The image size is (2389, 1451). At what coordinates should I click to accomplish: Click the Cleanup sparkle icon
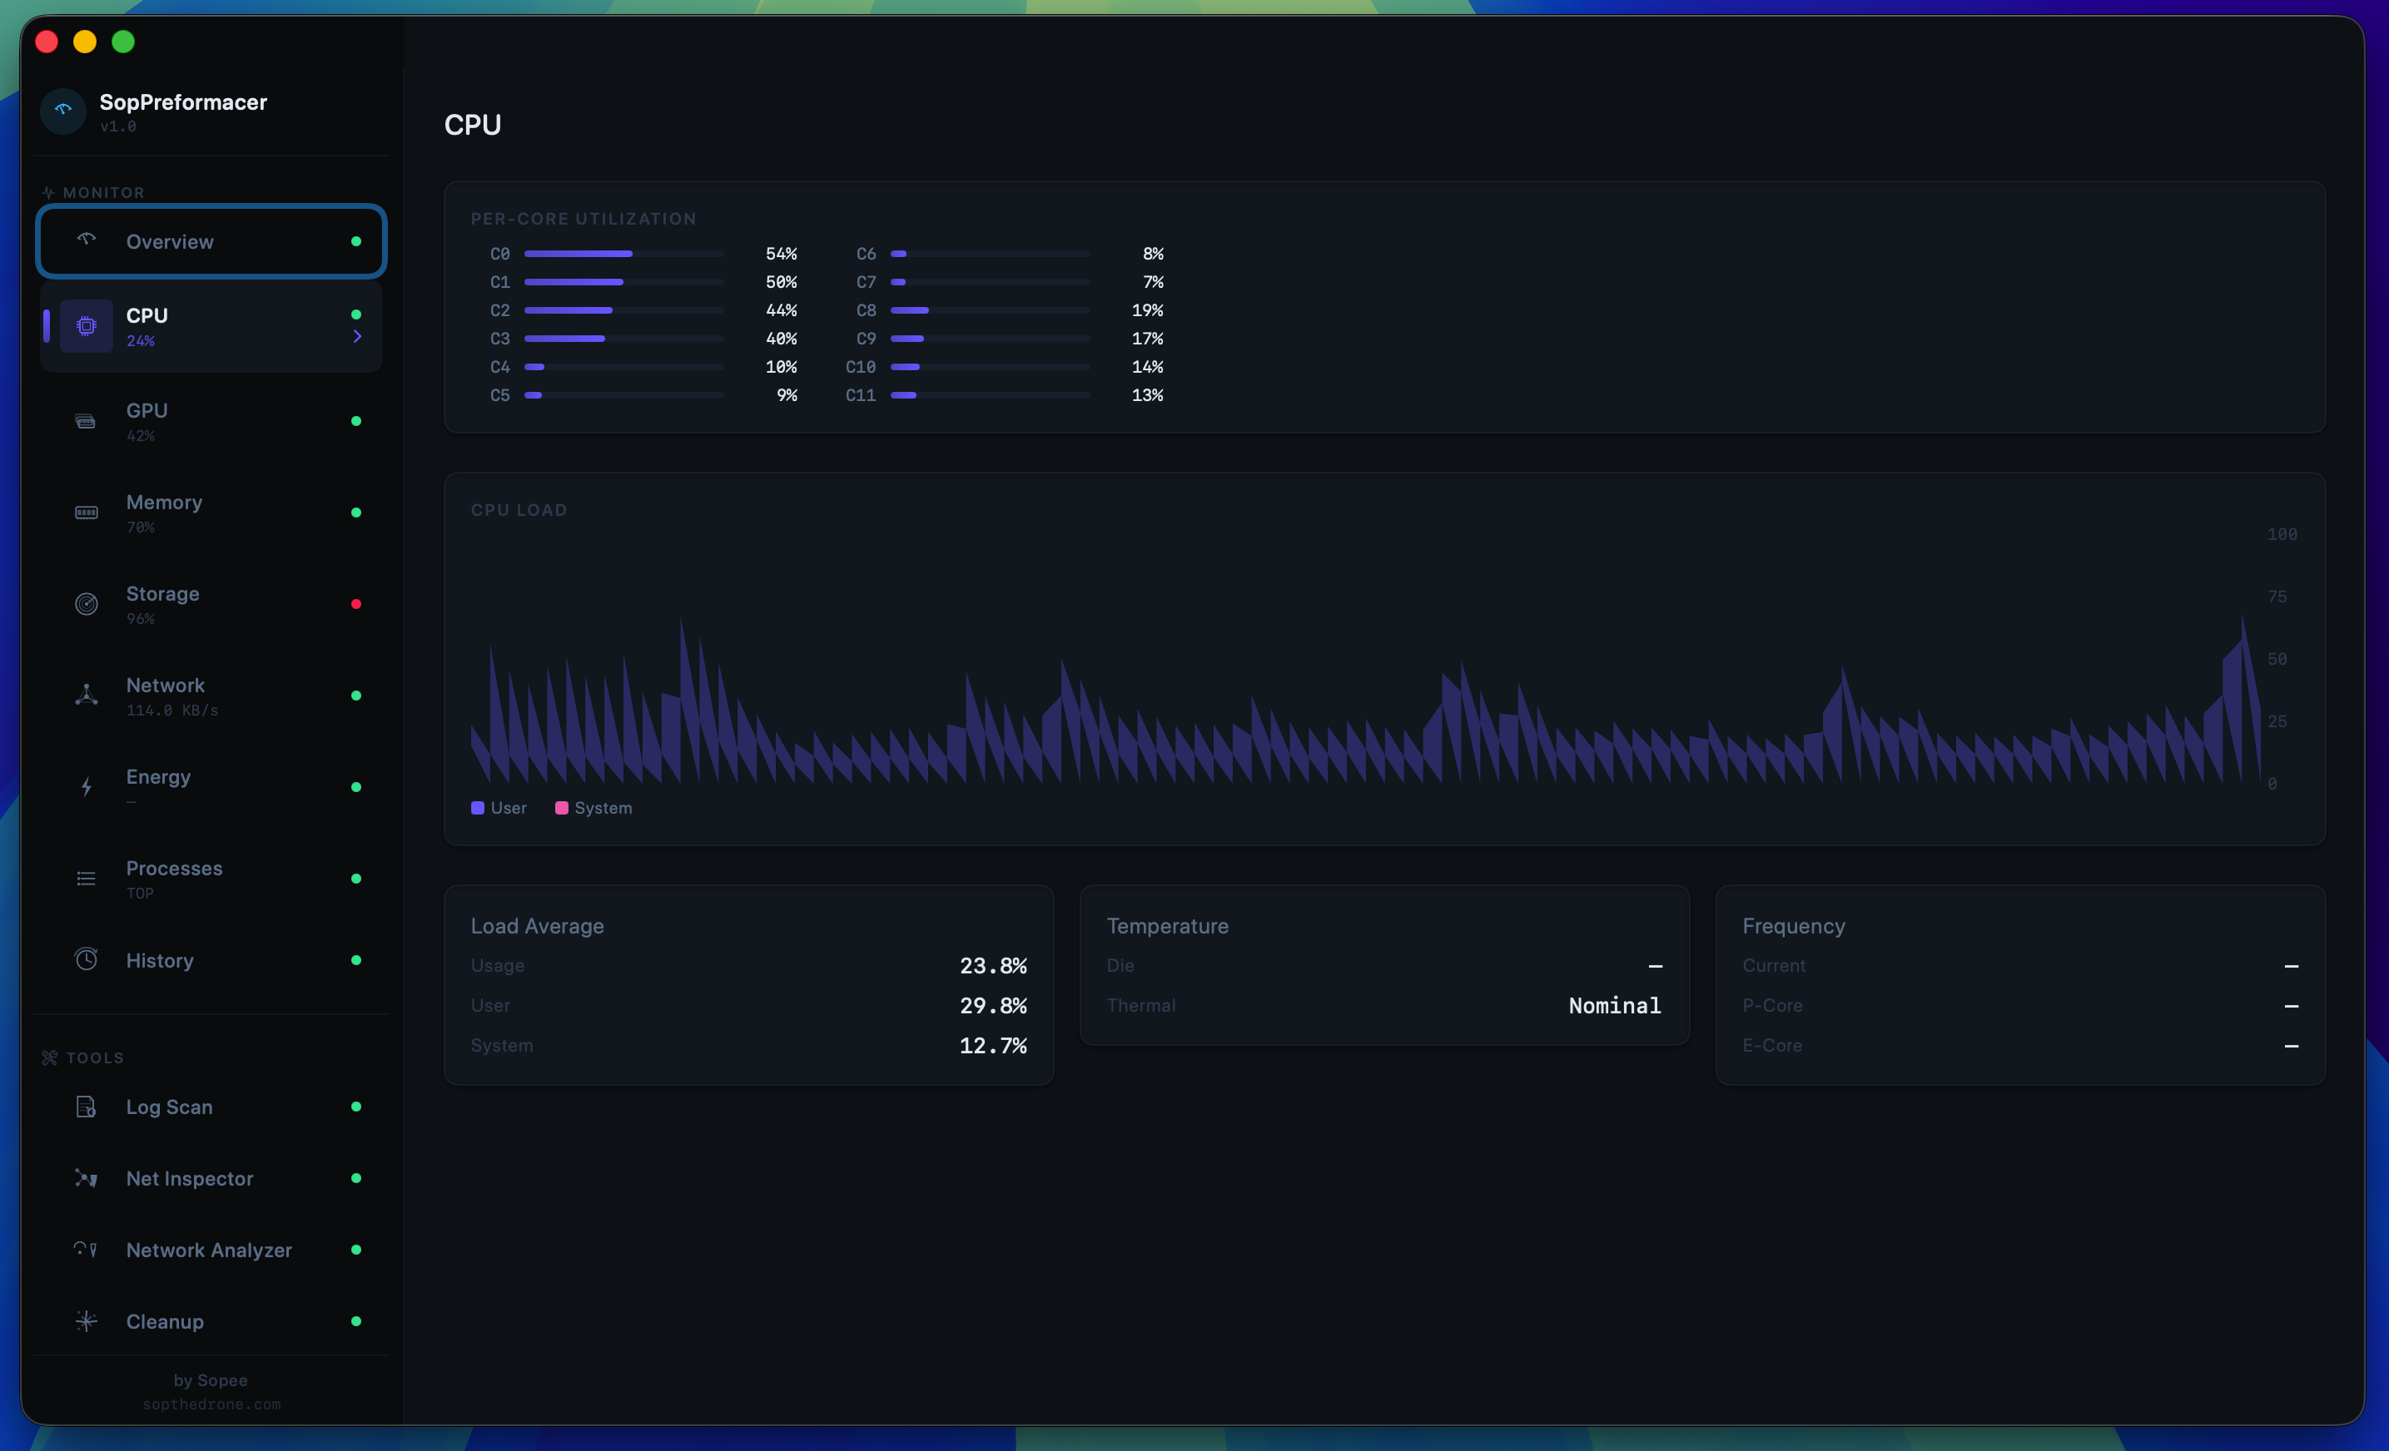pyautogui.click(x=85, y=1321)
